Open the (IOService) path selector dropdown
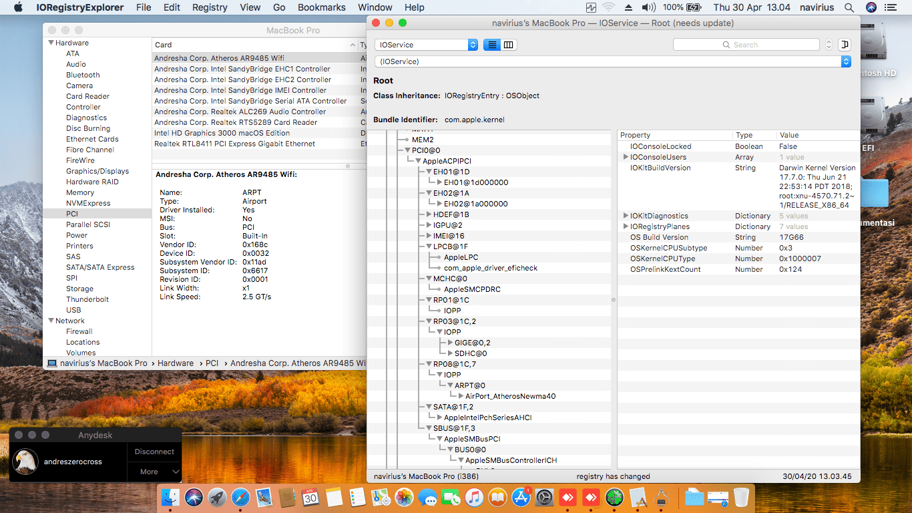 [x=846, y=61]
